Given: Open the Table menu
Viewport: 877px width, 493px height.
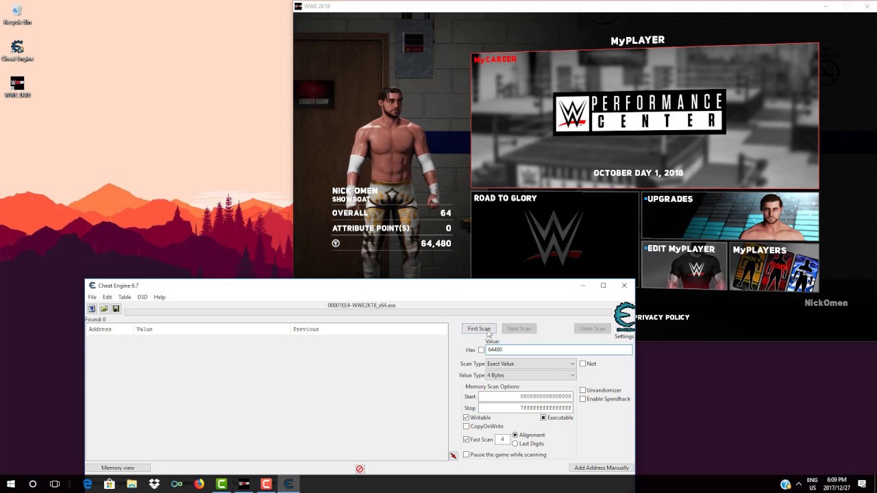Looking at the screenshot, I should click(125, 297).
